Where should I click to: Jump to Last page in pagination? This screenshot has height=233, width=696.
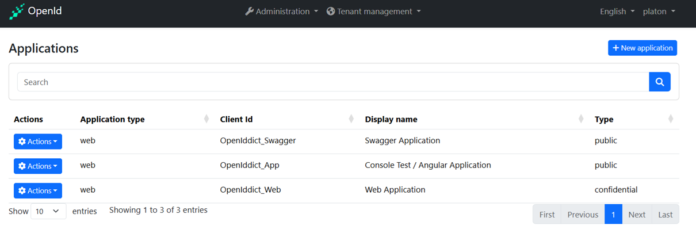665,215
